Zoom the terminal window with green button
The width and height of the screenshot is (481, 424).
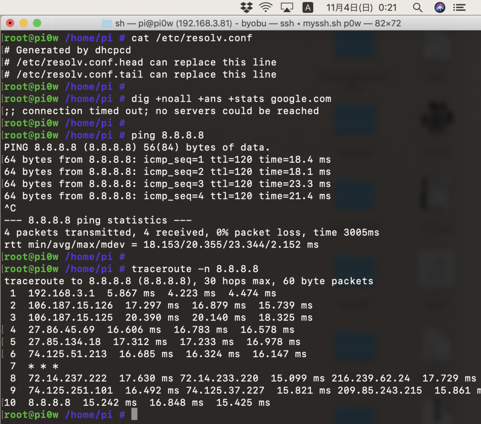pos(37,23)
